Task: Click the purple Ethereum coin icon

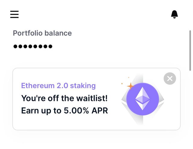Action: pos(143,99)
